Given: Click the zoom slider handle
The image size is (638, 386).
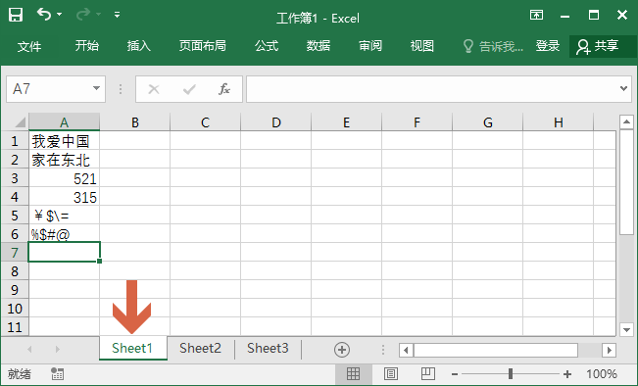Looking at the screenshot, I should 511,374.
